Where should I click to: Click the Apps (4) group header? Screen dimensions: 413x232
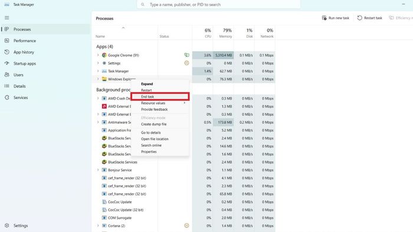point(104,47)
